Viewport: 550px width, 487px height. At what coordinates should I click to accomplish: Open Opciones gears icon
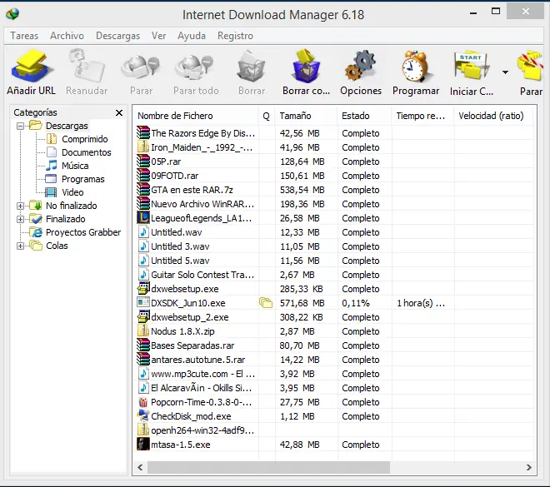click(361, 66)
